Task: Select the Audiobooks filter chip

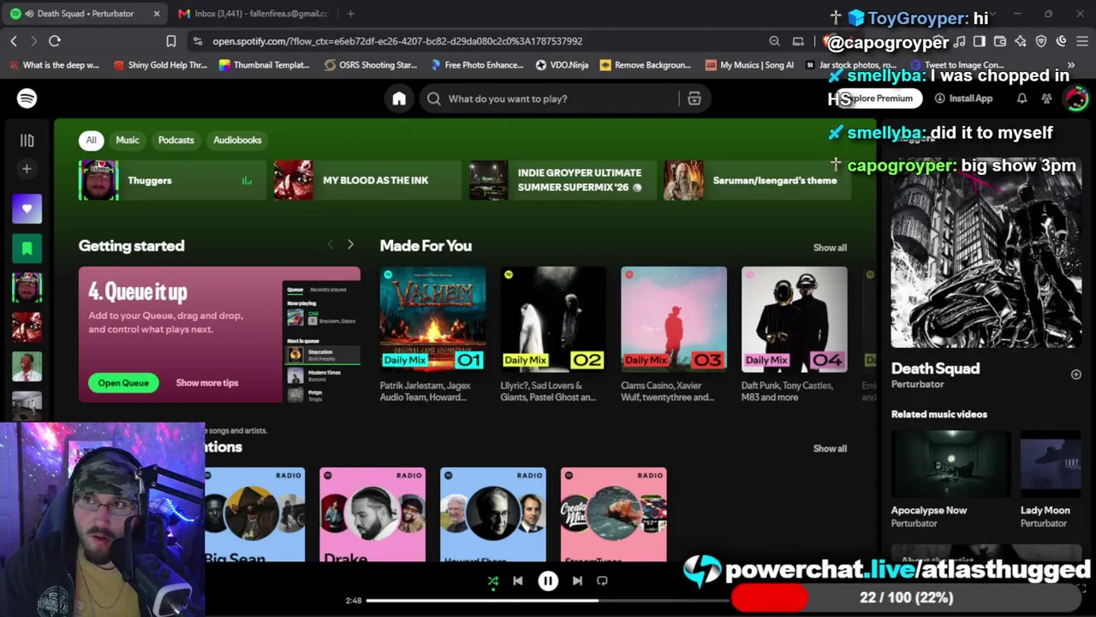Action: tap(237, 140)
